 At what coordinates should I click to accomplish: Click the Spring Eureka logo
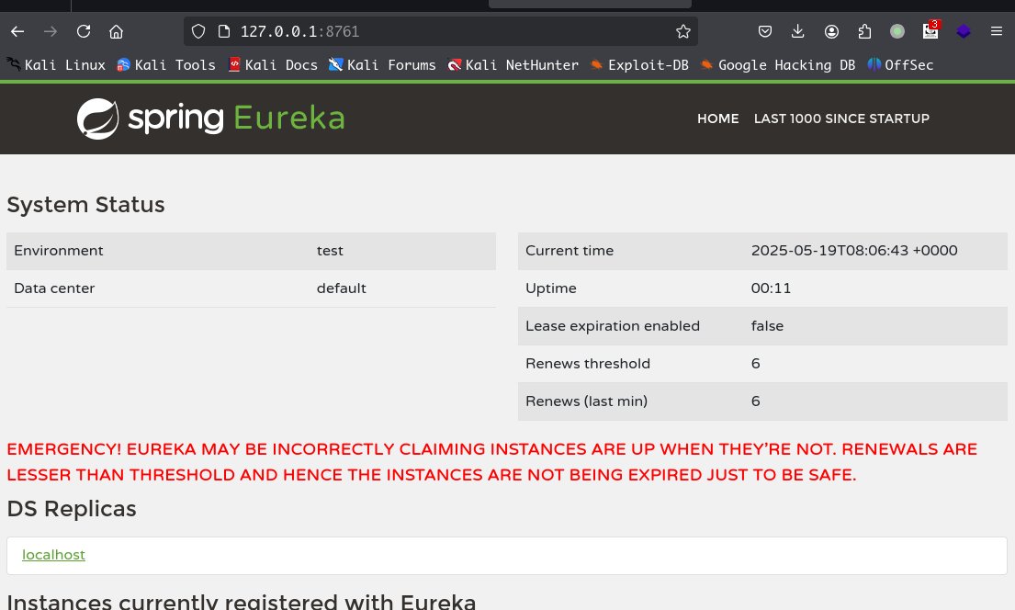pyautogui.click(x=211, y=119)
